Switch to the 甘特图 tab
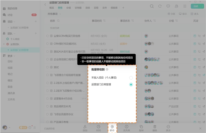Screen dimensions: 206x133 (x=78, y=8)
